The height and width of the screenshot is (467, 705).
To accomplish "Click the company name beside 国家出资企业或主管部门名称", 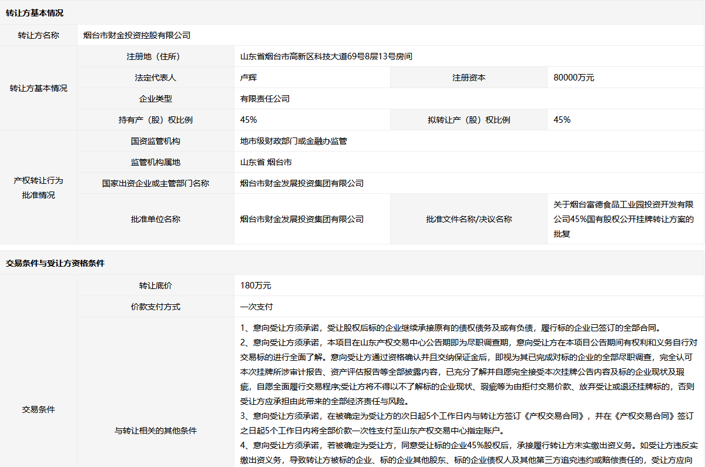I will 302,183.
